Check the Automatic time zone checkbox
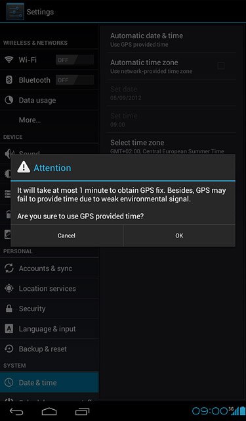The image size is (246, 421). 221,66
